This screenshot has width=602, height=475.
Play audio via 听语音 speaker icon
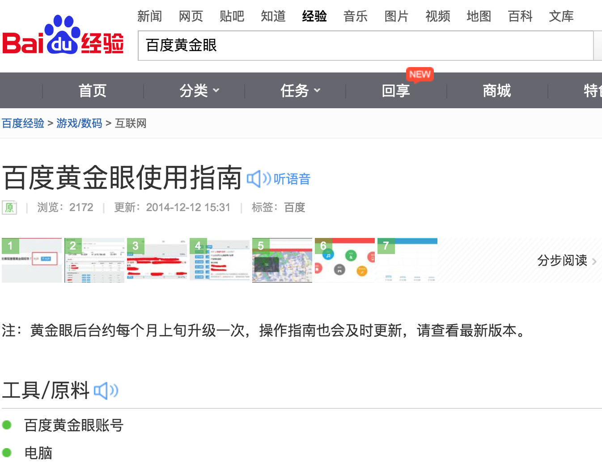coord(259,179)
